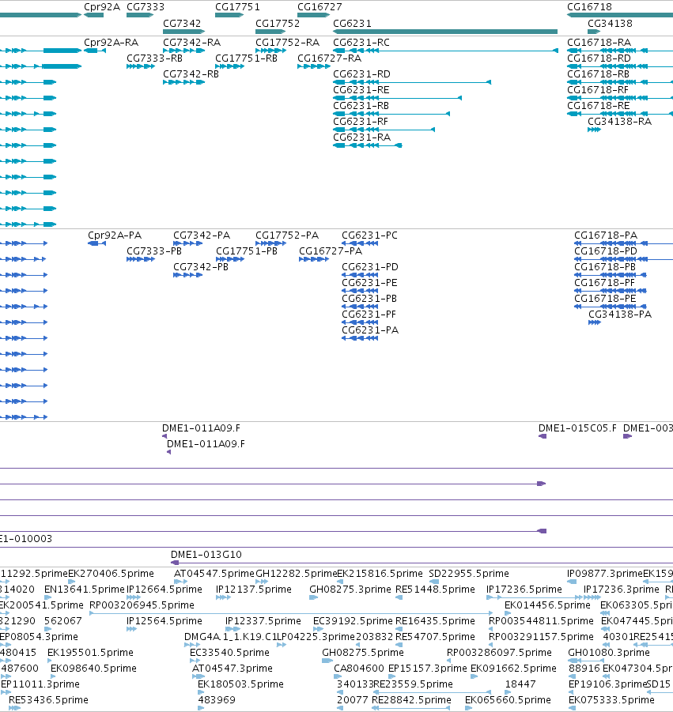
Task: Click transcript CG16727-RA
Action: tap(329, 58)
